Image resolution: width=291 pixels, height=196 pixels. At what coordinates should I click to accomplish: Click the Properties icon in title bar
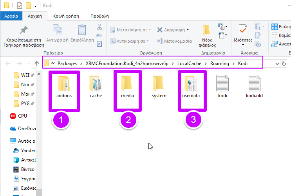pyautogui.click(x=20, y=5)
